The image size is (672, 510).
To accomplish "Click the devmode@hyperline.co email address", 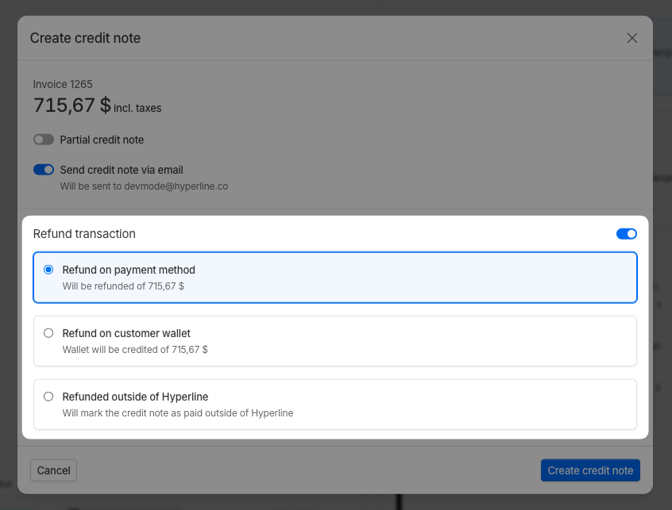I will click(176, 186).
